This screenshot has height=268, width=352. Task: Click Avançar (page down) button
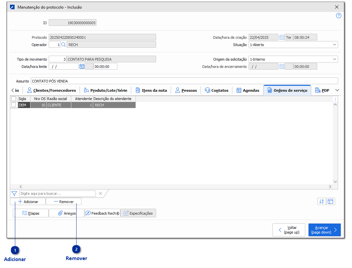click(324, 230)
